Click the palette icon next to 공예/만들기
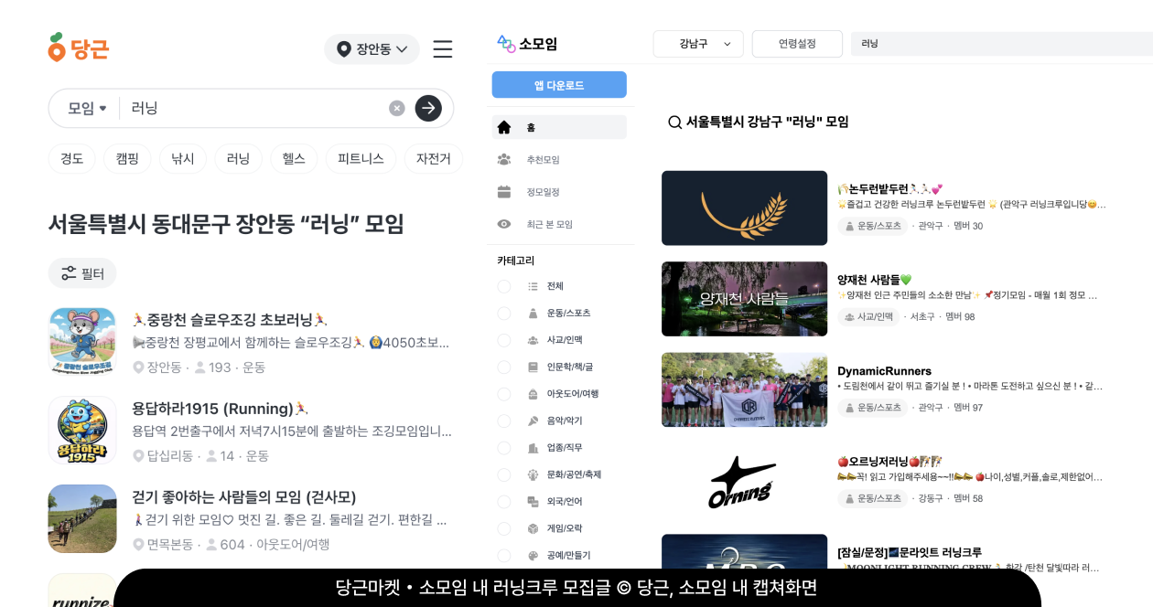 click(x=533, y=556)
